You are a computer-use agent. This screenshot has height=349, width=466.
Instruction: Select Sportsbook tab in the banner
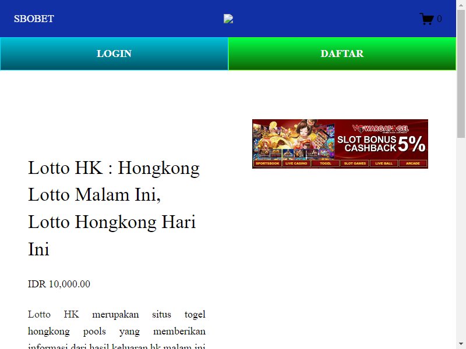267,163
